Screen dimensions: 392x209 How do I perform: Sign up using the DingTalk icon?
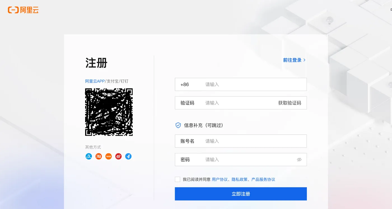pyautogui.click(x=128, y=156)
